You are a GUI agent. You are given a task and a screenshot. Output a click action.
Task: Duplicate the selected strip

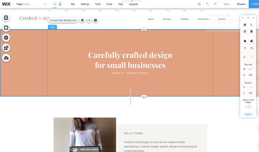coord(245,31)
